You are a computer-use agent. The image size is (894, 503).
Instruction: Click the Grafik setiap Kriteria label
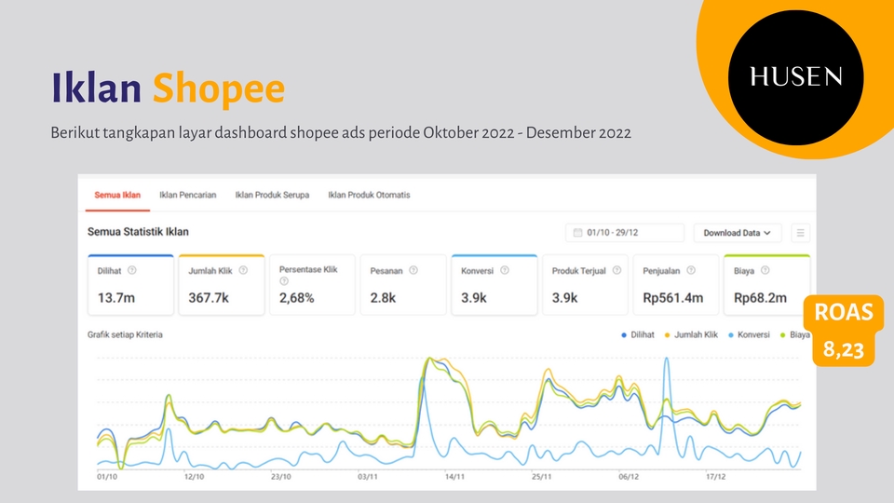coord(125,334)
